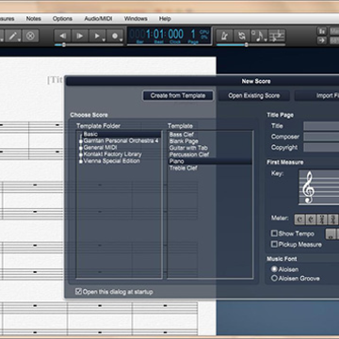
Task: Click the Title input field
Action: [321, 126]
